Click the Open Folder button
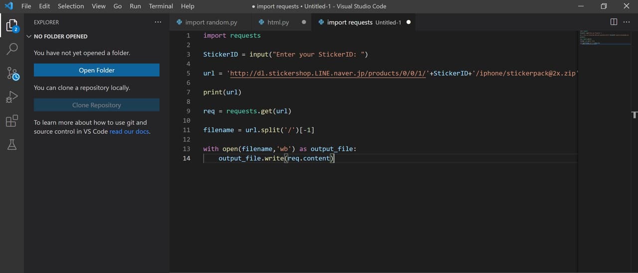 pyautogui.click(x=97, y=70)
